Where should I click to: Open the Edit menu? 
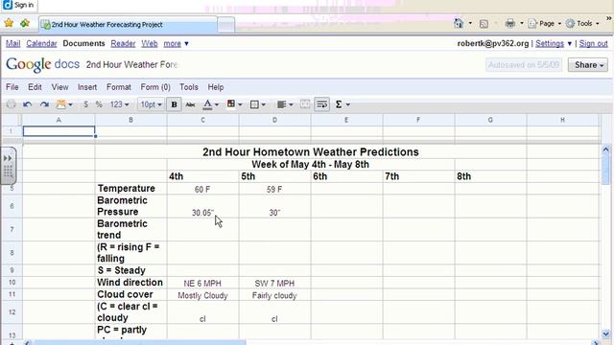click(35, 87)
